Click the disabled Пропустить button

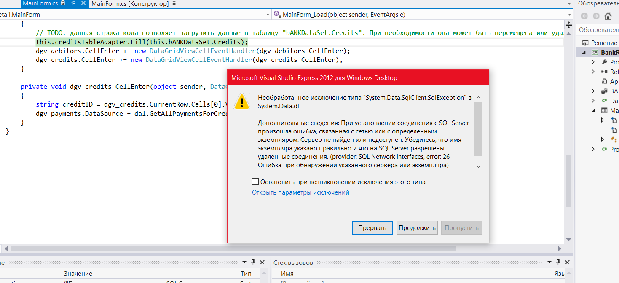tap(462, 228)
